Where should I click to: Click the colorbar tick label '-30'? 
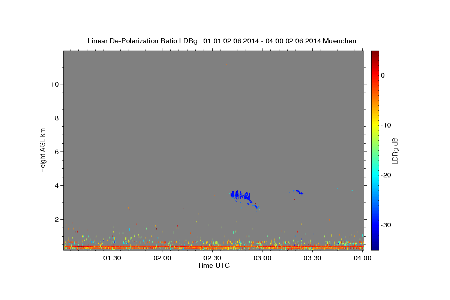[386, 225]
